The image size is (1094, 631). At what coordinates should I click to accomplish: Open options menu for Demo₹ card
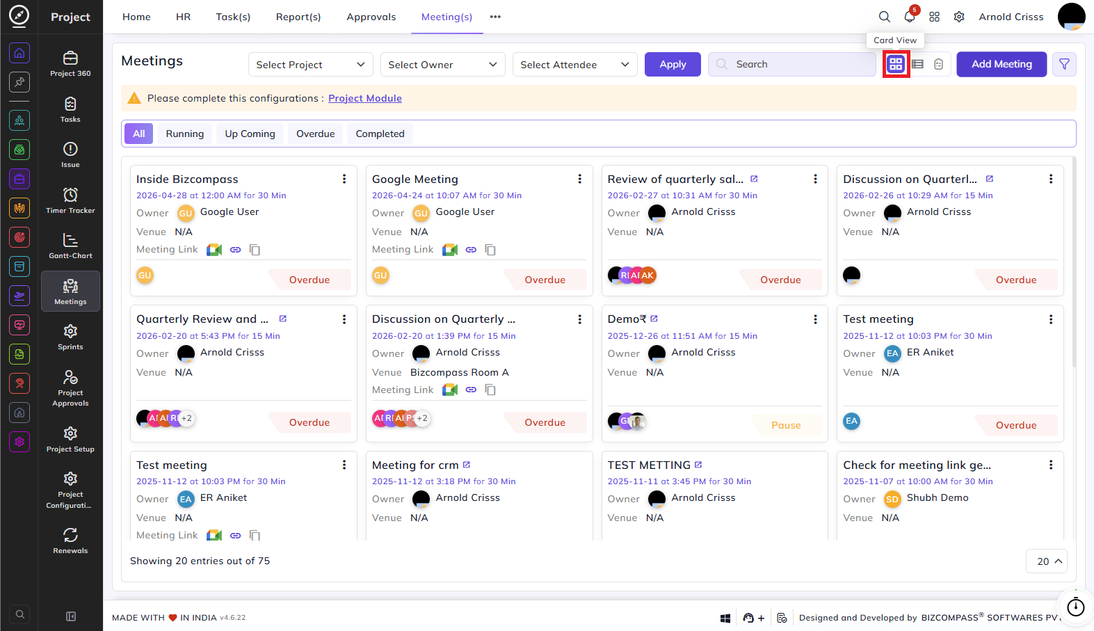click(x=816, y=319)
